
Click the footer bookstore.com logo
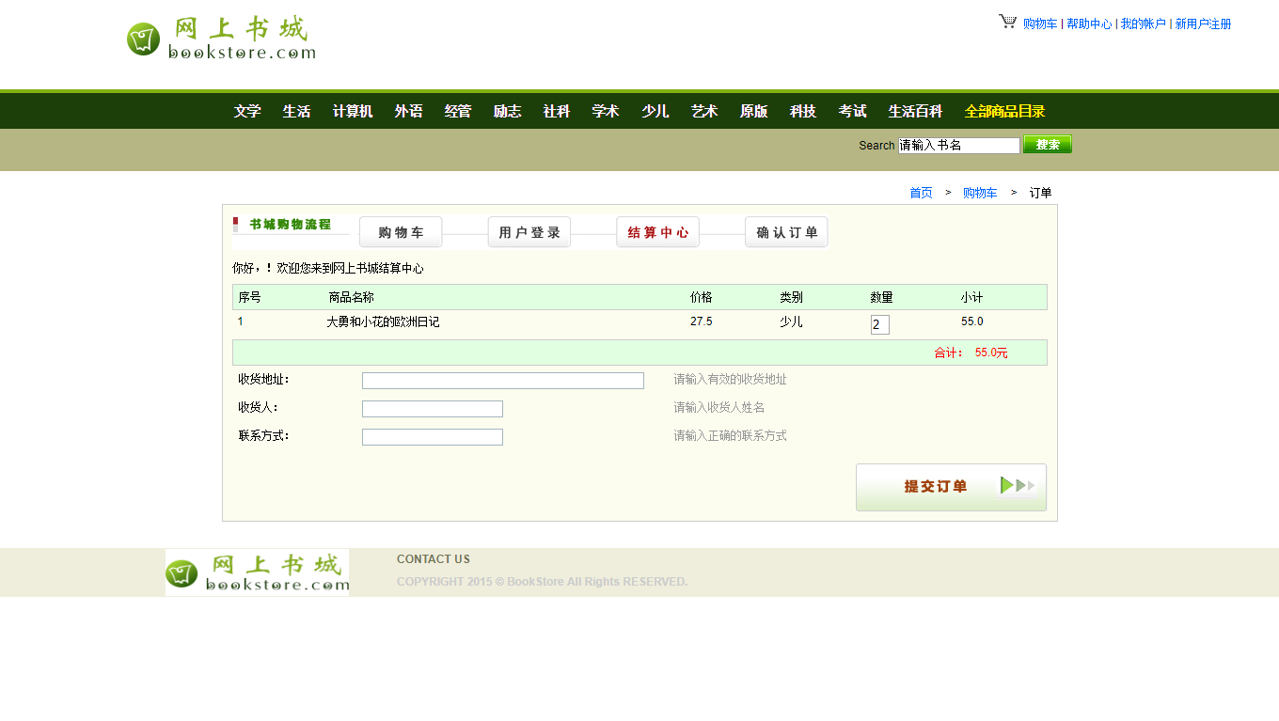[x=257, y=572]
